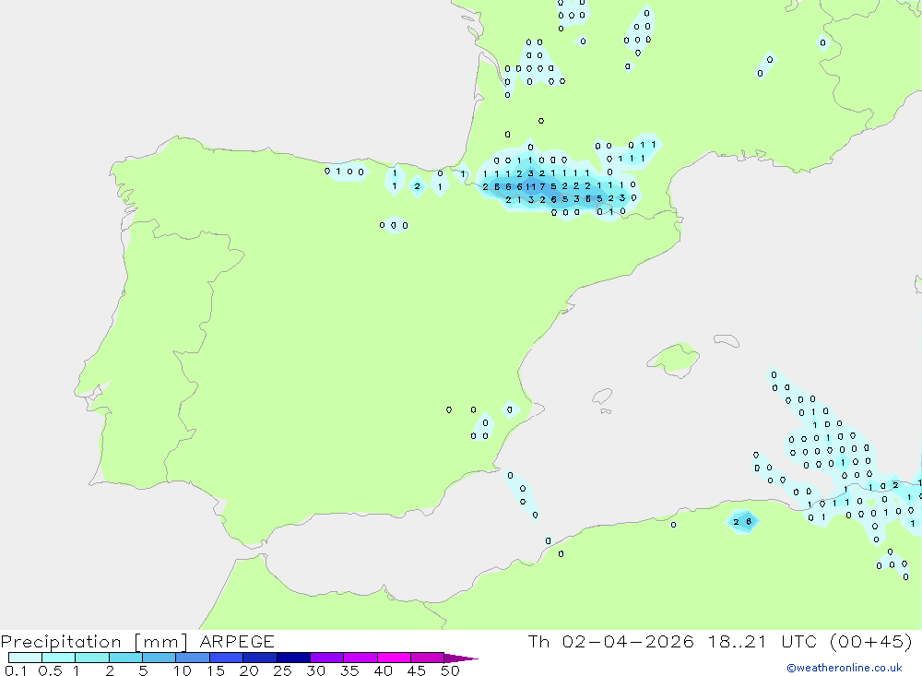Screen dimensions: 922x676
Task: Click the '0 1 0 0' values on Spain's north coast
Action: tap(345, 172)
